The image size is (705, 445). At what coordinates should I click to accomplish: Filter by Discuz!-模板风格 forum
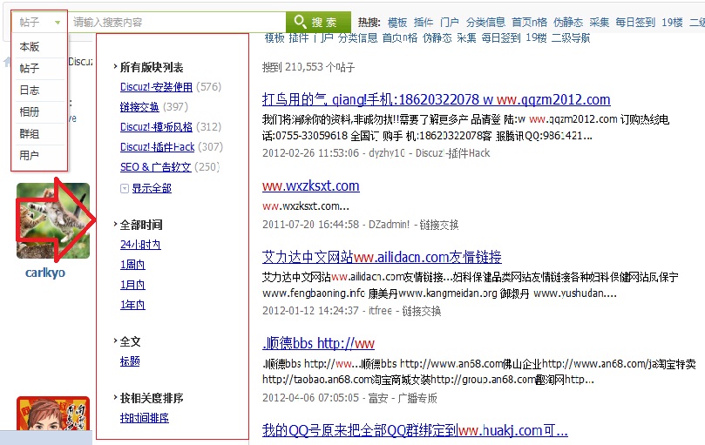click(156, 127)
